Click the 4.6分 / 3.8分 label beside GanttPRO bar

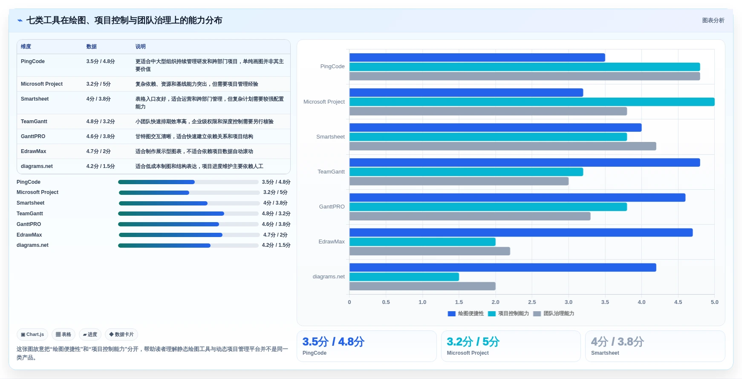(276, 224)
